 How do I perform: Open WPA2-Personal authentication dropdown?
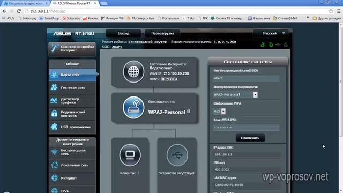click(235, 95)
